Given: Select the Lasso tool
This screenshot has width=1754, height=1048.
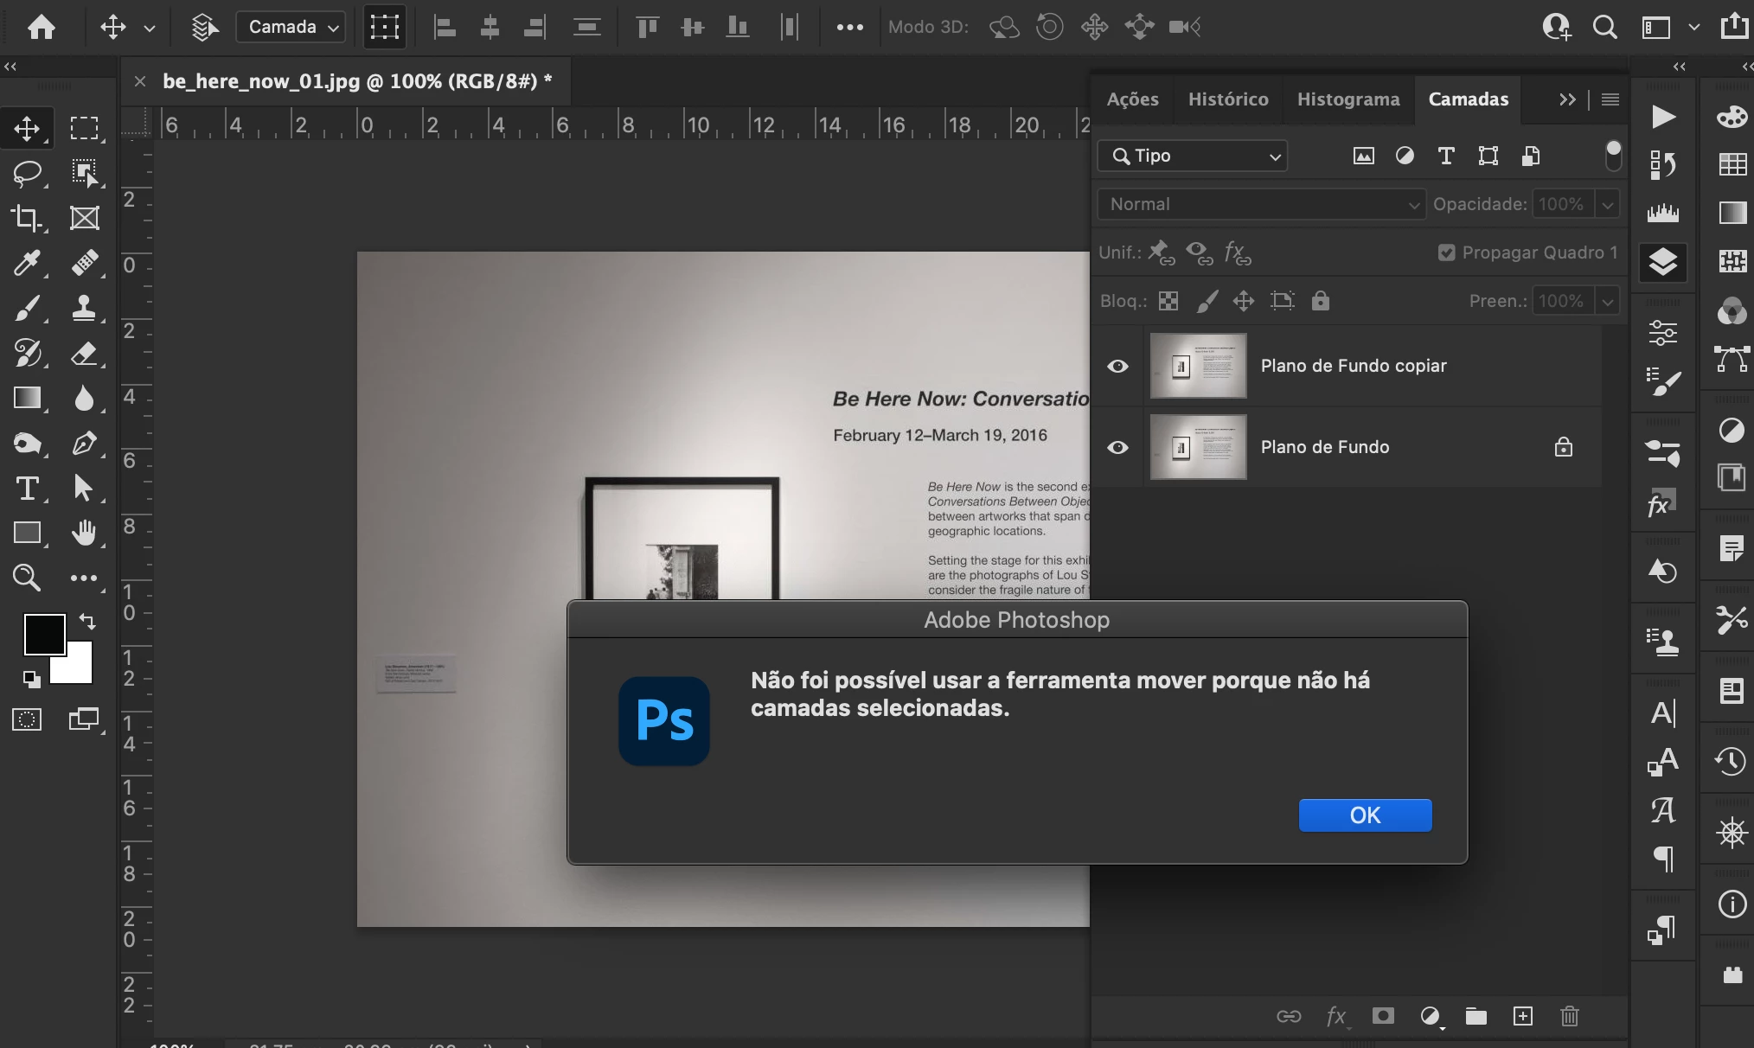Looking at the screenshot, I should tap(27, 173).
